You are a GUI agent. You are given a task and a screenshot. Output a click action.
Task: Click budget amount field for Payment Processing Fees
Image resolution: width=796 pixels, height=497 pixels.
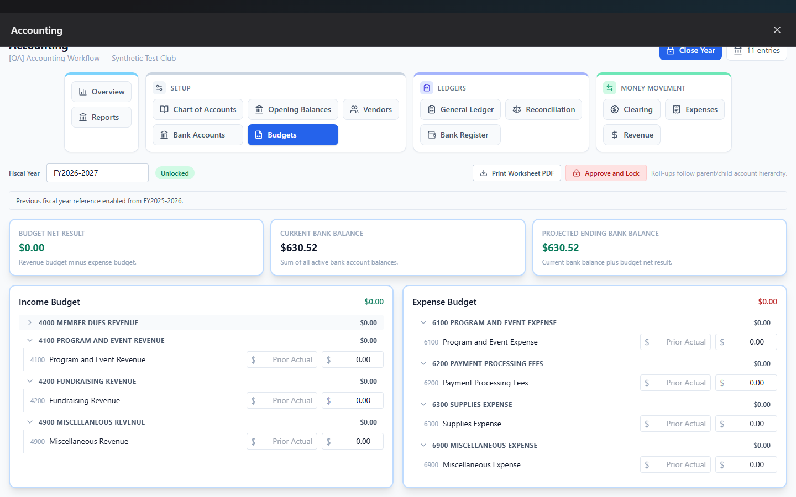pyautogui.click(x=746, y=383)
